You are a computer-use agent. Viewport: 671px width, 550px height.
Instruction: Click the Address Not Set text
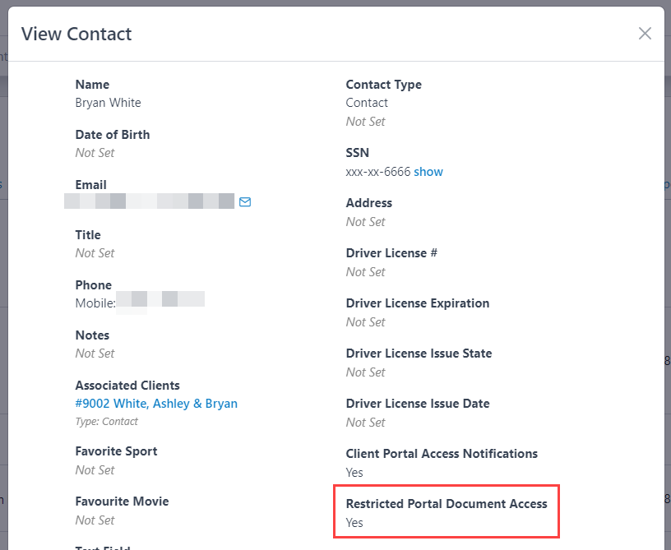coord(365,221)
